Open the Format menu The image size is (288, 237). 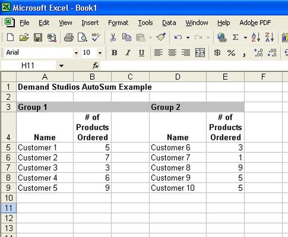118,22
